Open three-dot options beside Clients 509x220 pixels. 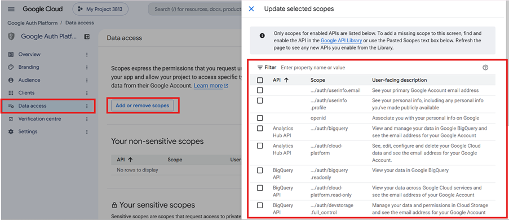[87, 93]
